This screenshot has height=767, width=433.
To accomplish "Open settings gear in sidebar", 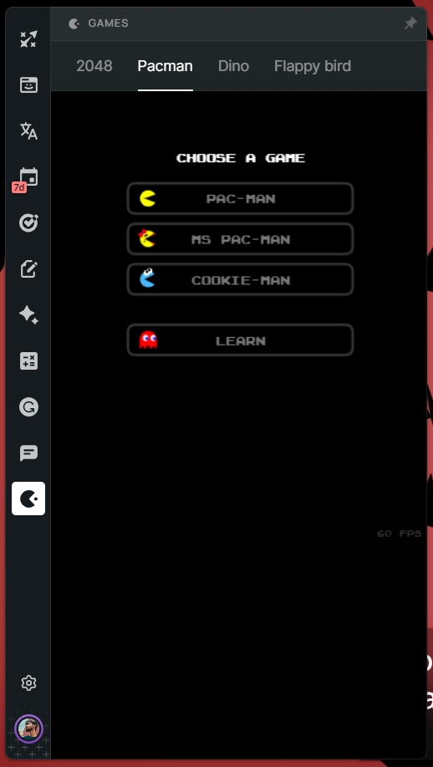I will tap(28, 683).
